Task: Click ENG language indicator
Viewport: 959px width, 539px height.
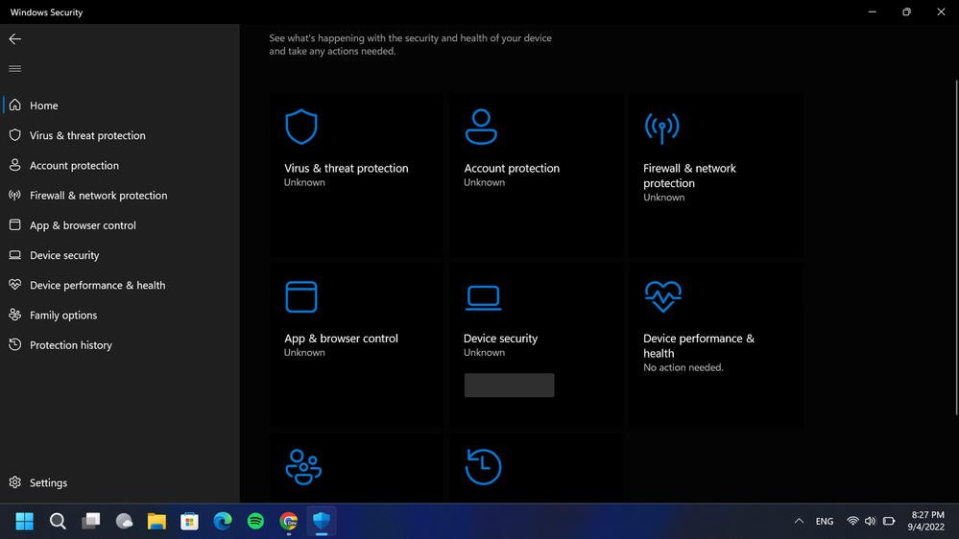Action: [825, 522]
